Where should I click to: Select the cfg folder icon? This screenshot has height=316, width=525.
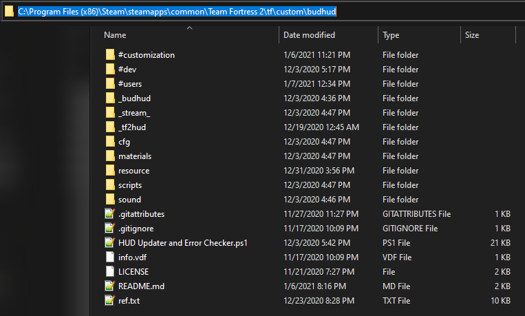(110, 141)
